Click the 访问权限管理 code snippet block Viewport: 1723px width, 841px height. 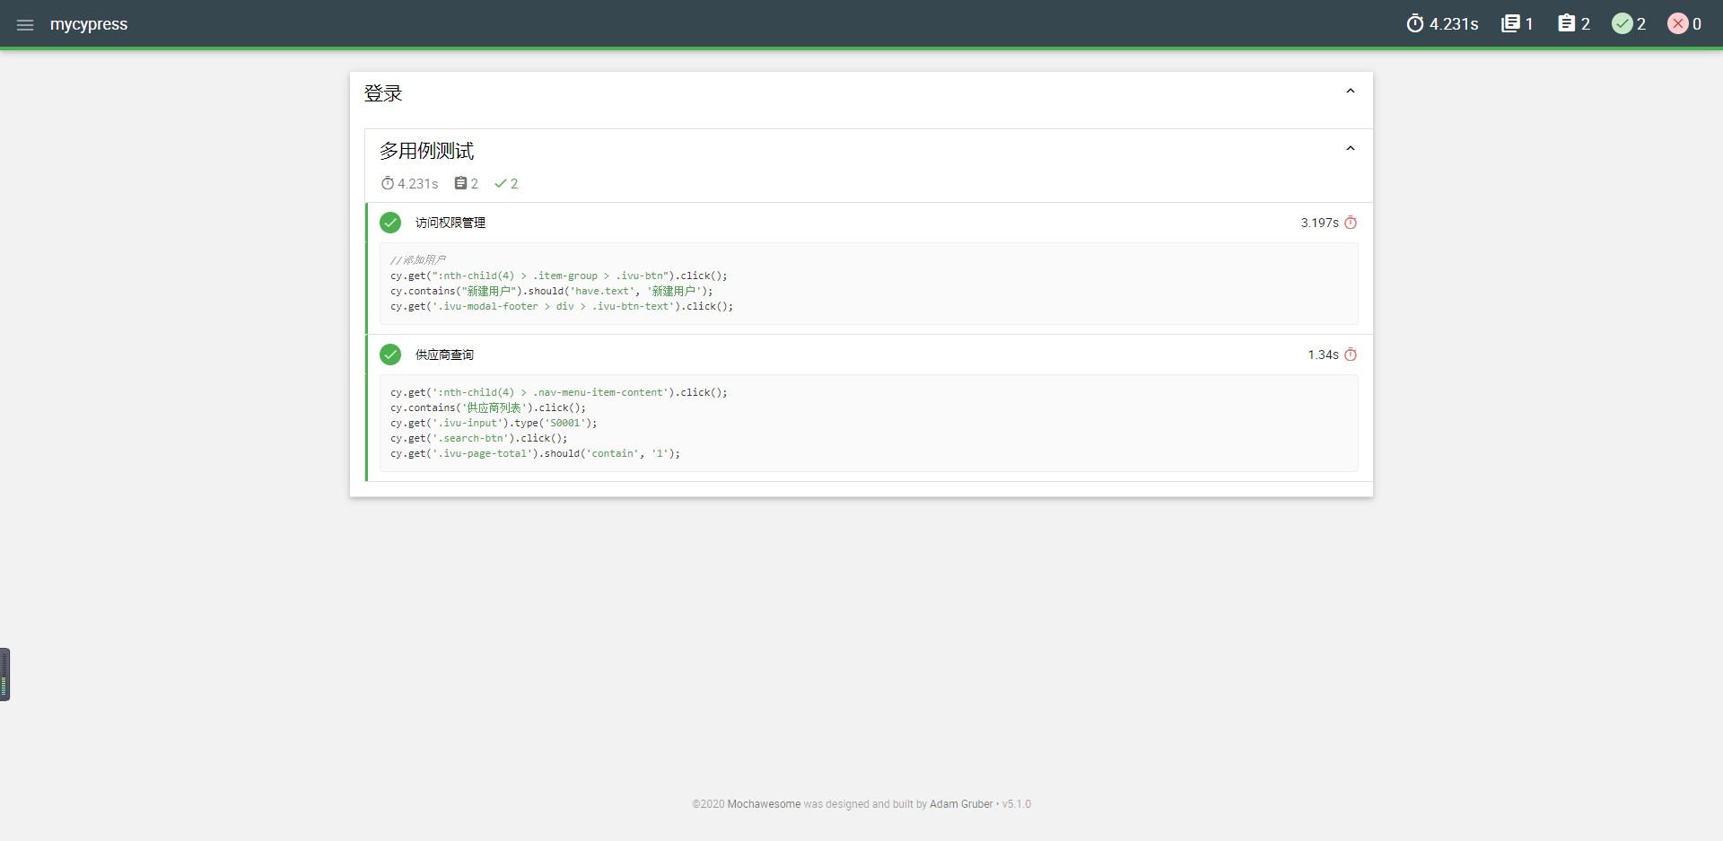click(869, 284)
